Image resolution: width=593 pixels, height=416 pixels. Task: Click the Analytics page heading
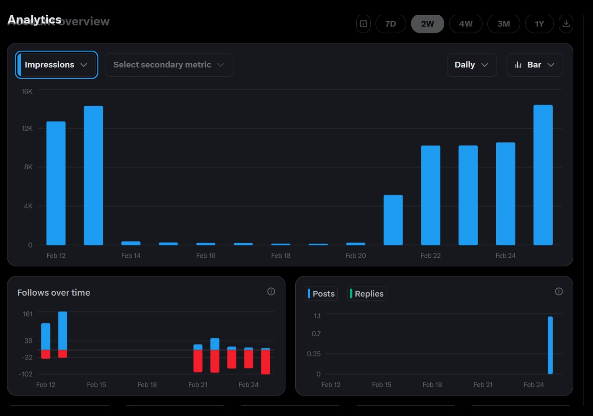tap(35, 19)
